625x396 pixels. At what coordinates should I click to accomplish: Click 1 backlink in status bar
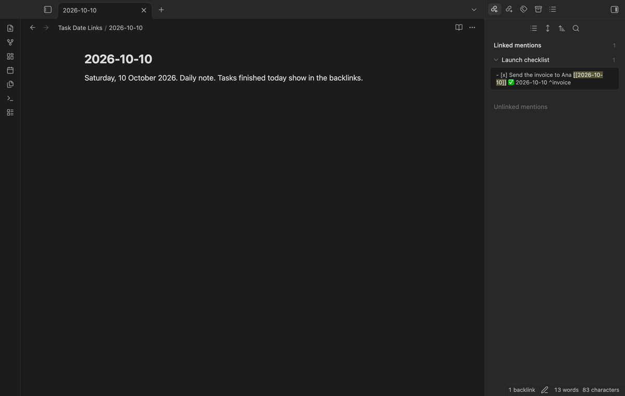pos(522,390)
